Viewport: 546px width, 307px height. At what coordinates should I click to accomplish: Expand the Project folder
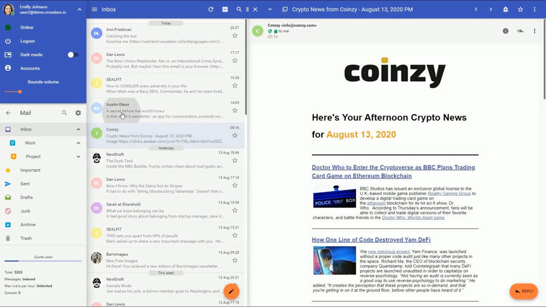(x=78, y=156)
